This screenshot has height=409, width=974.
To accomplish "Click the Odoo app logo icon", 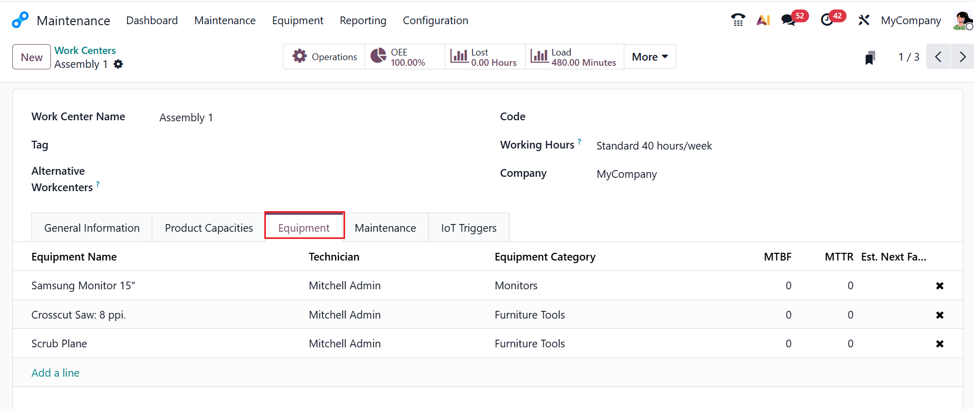I will [20, 20].
